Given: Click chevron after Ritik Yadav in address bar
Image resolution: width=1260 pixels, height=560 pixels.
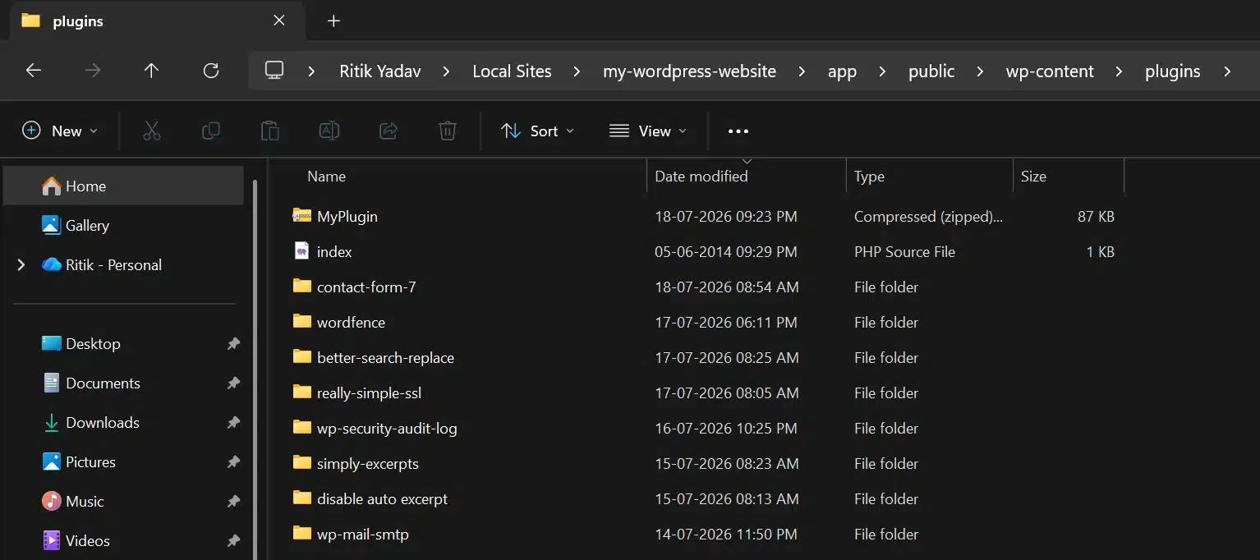Looking at the screenshot, I should click(x=446, y=71).
